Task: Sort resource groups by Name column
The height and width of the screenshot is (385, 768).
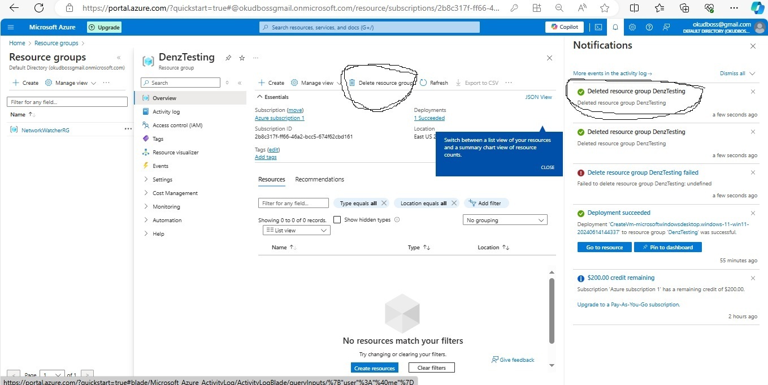Action: 23,114
